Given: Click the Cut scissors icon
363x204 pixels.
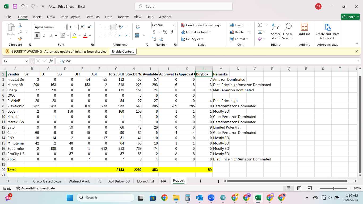Looking at the screenshot, I should click(20, 25).
